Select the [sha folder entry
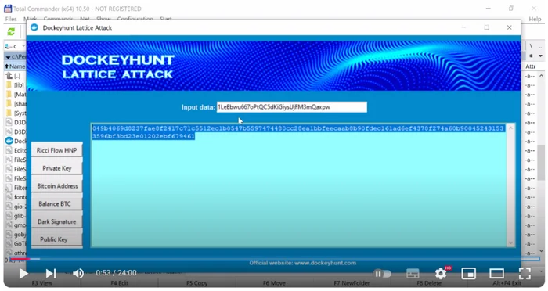This screenshot has height=291, width=548. pyautogui.click(x=16, y=104)
